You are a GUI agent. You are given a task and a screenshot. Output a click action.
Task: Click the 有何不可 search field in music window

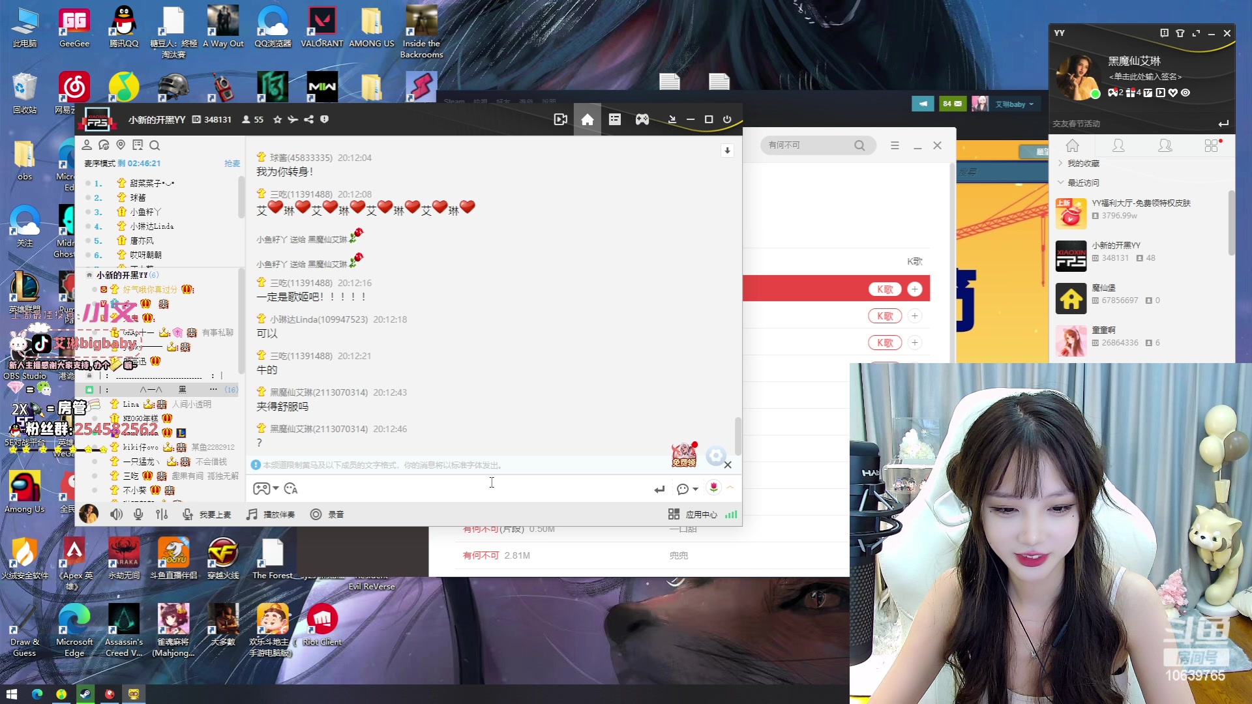click(807, 145)
